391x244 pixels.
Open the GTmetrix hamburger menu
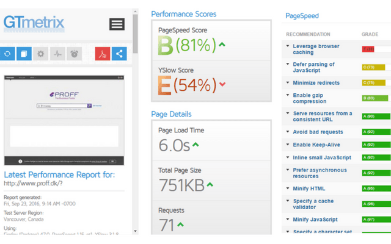click(x=117, y=24)
